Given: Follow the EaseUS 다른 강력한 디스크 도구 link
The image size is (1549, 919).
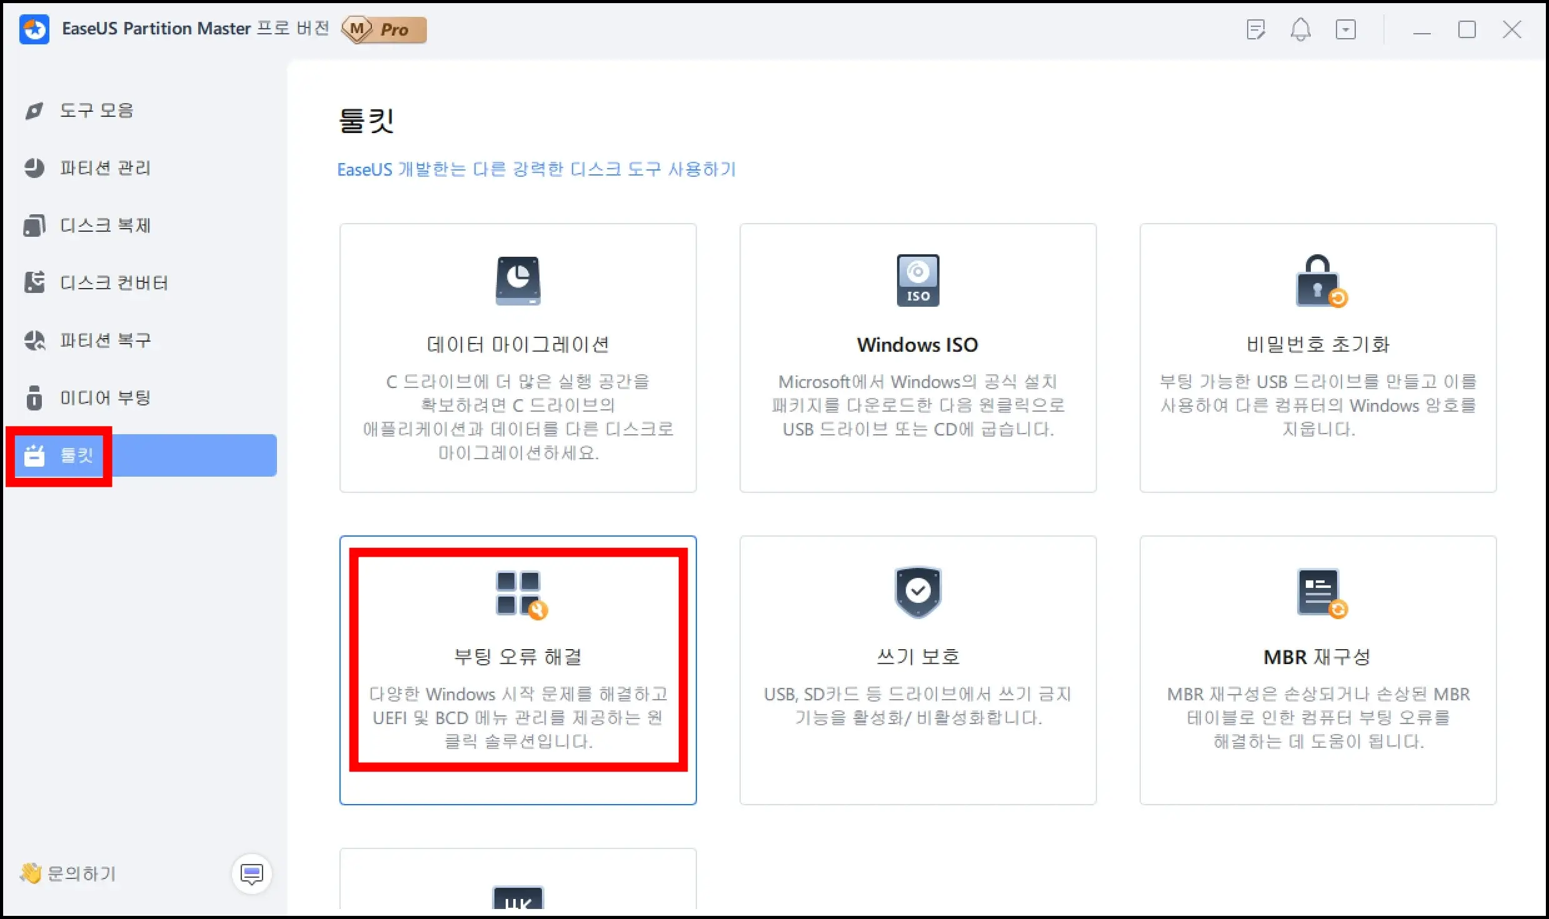Looking at the screenshot, I should [x=536, y=169].
